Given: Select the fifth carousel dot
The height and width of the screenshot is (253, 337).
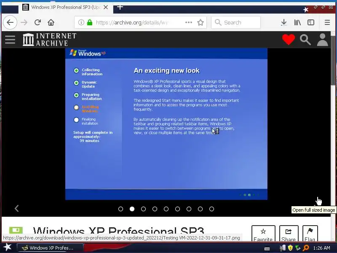Looking at the screenshot, I should (x=166, y=209).
